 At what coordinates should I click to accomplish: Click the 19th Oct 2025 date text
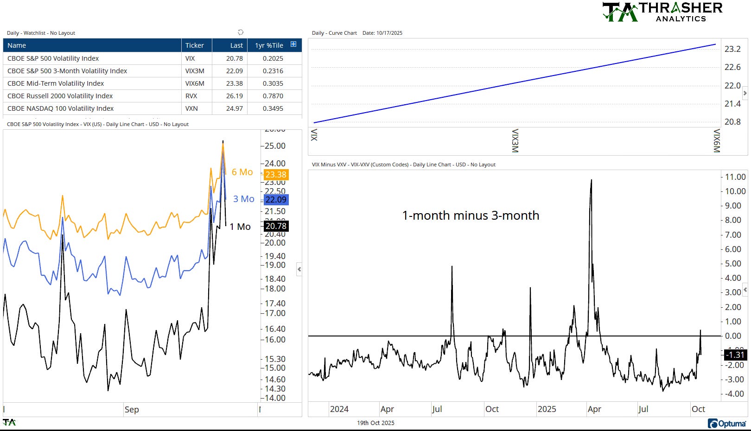pyautogui.click(x=375, y=423)
